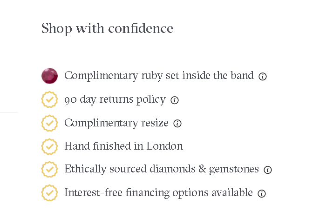Click the red ruby gemstone icon

[49, 76]
